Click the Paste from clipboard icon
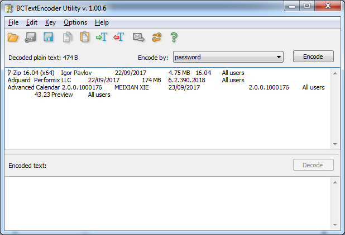The height and width of the screenshot is (235, 345). pos(84,37)
